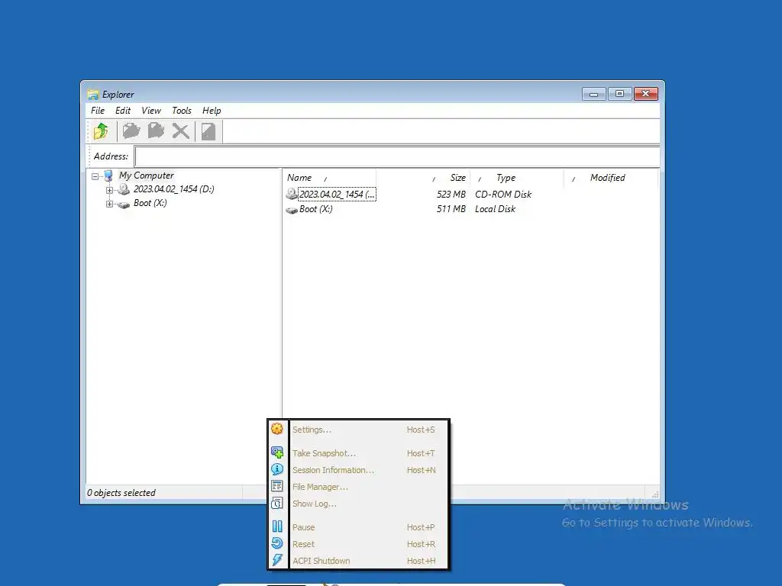
Task: Click the Local Disk type cell
Action: point(495,209)
